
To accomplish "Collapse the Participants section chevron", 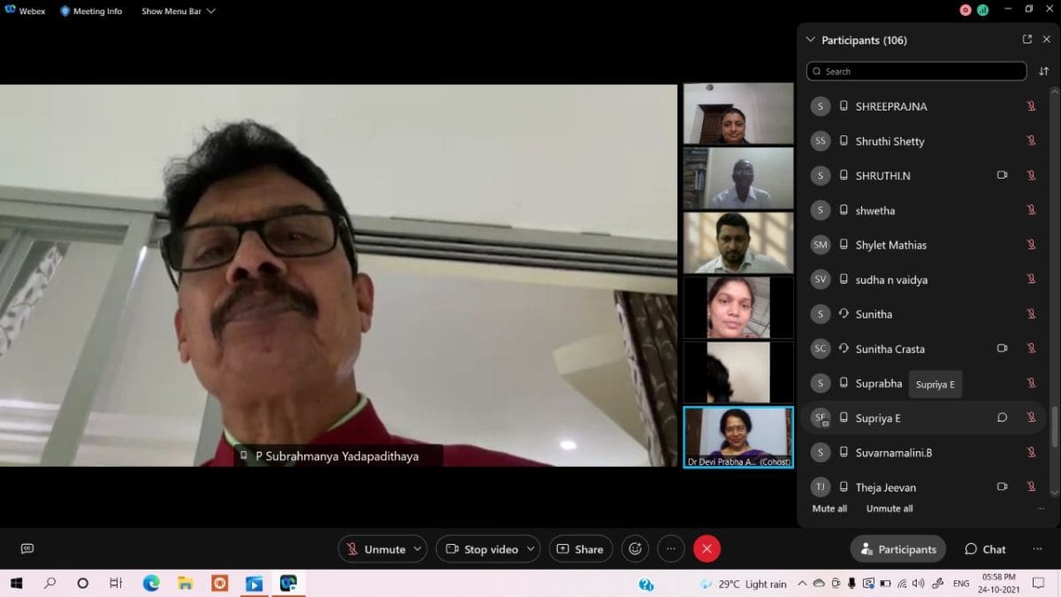I will 810,40.
